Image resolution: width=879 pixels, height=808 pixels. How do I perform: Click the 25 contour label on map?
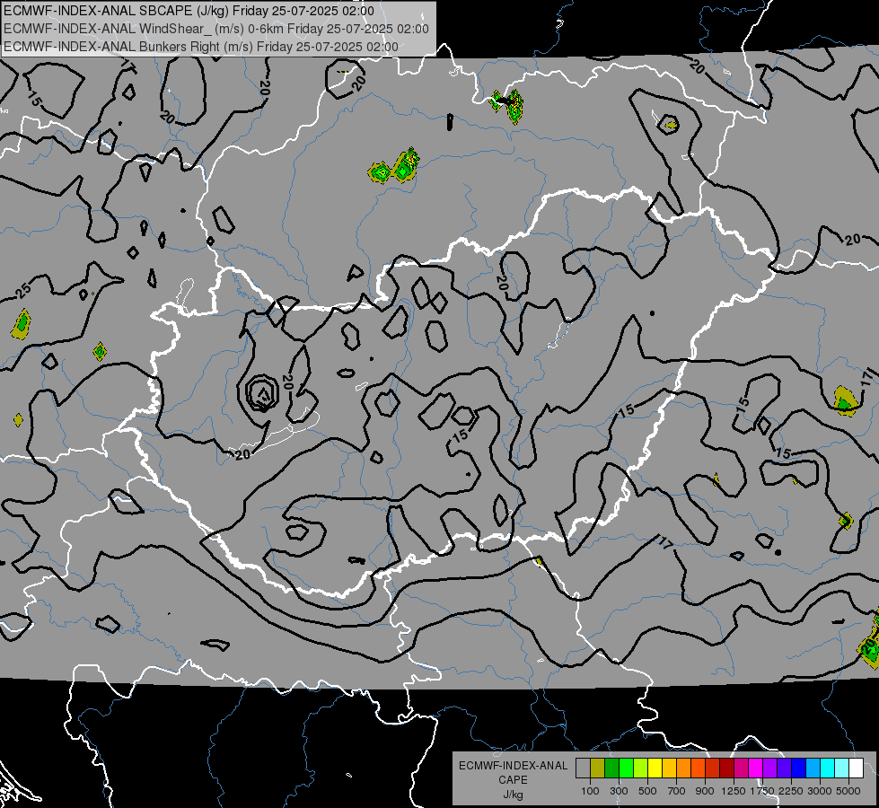tap(23, 291)
